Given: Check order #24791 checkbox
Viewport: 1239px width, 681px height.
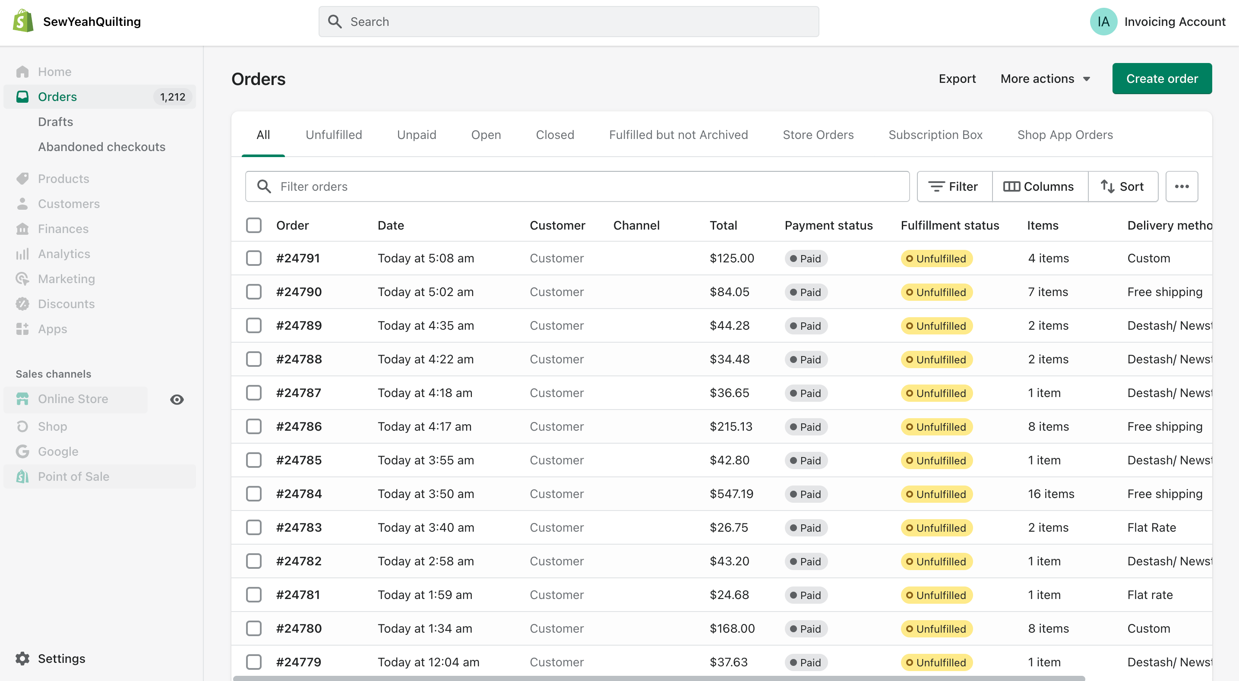Looking at the screenshot, I should click(x=254, y=258).
